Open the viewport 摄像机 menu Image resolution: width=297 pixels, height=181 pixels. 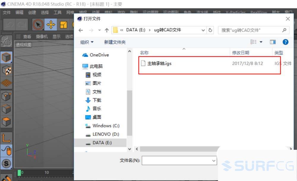(x=42, y=36)
